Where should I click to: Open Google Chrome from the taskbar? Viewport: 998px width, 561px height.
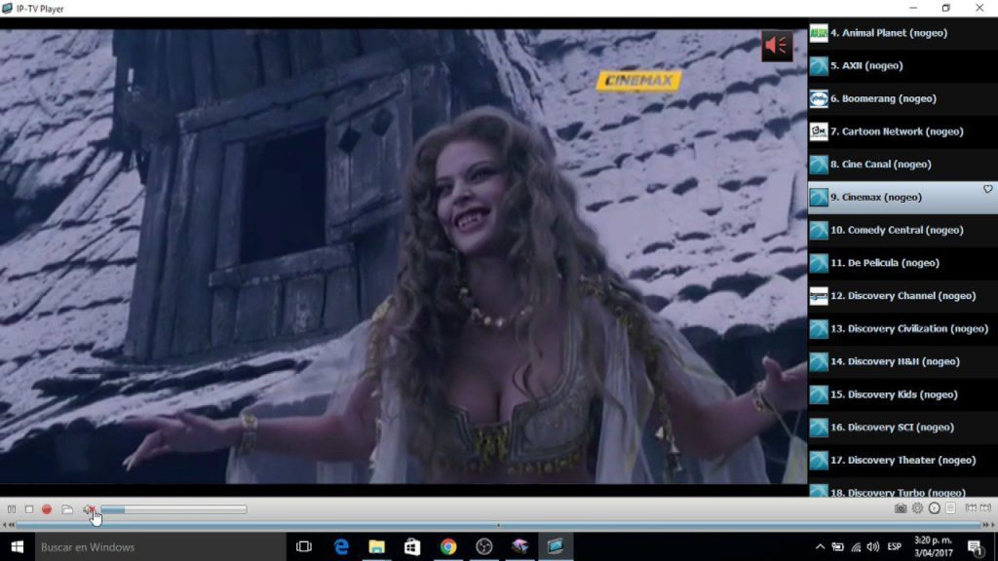tap(448, 545)
